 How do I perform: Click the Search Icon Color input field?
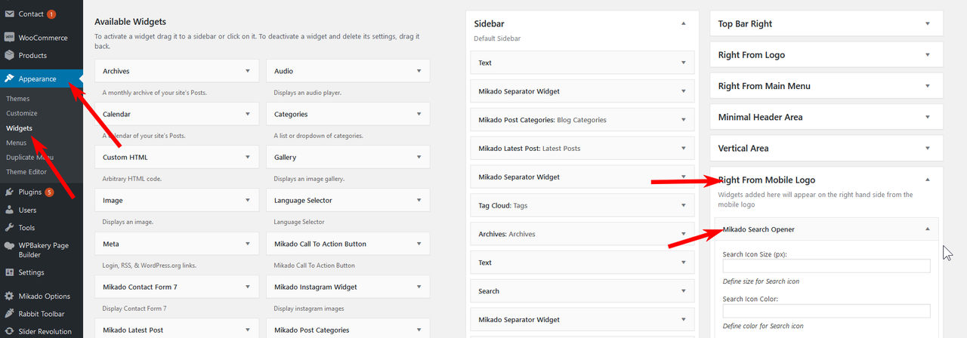826,311
